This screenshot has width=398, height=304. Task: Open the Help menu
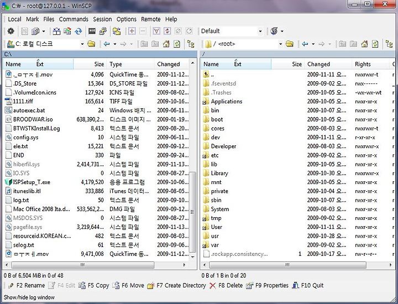pyautogui.click(x=171, y=19)
